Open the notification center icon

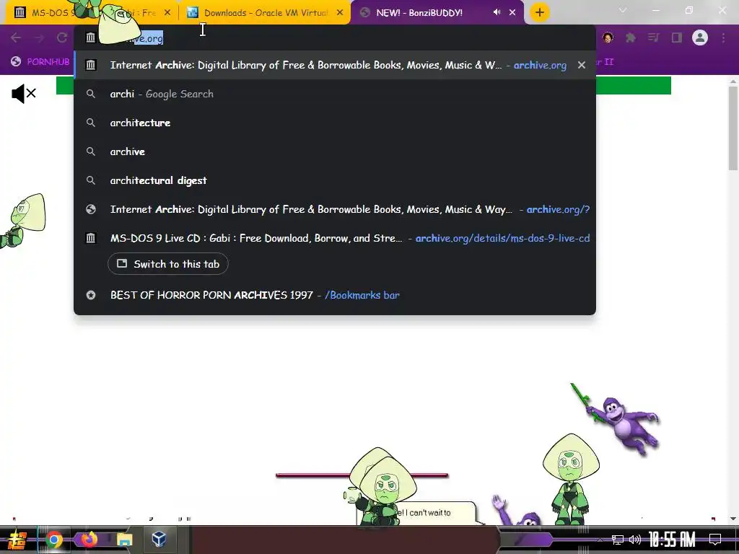click(x=715, y=540)
